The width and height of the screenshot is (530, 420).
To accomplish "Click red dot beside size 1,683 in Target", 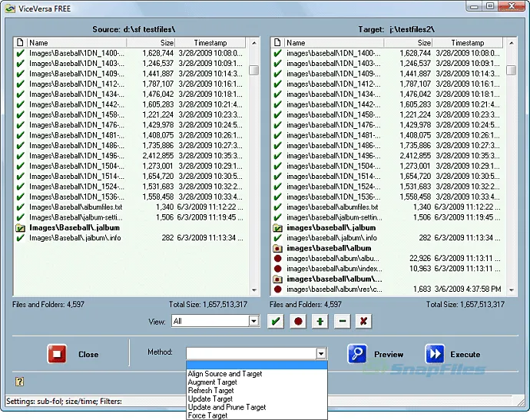I will click(x=278, y=289).
